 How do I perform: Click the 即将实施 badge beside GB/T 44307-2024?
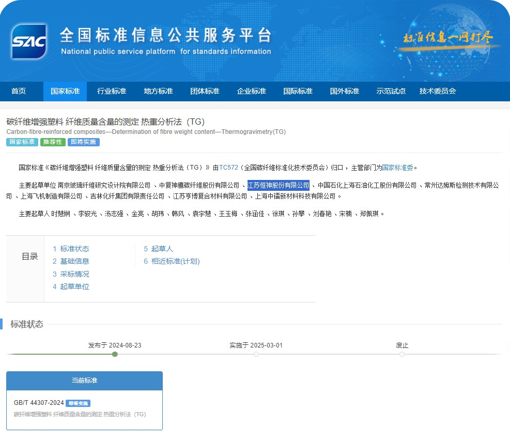(78, 403)
